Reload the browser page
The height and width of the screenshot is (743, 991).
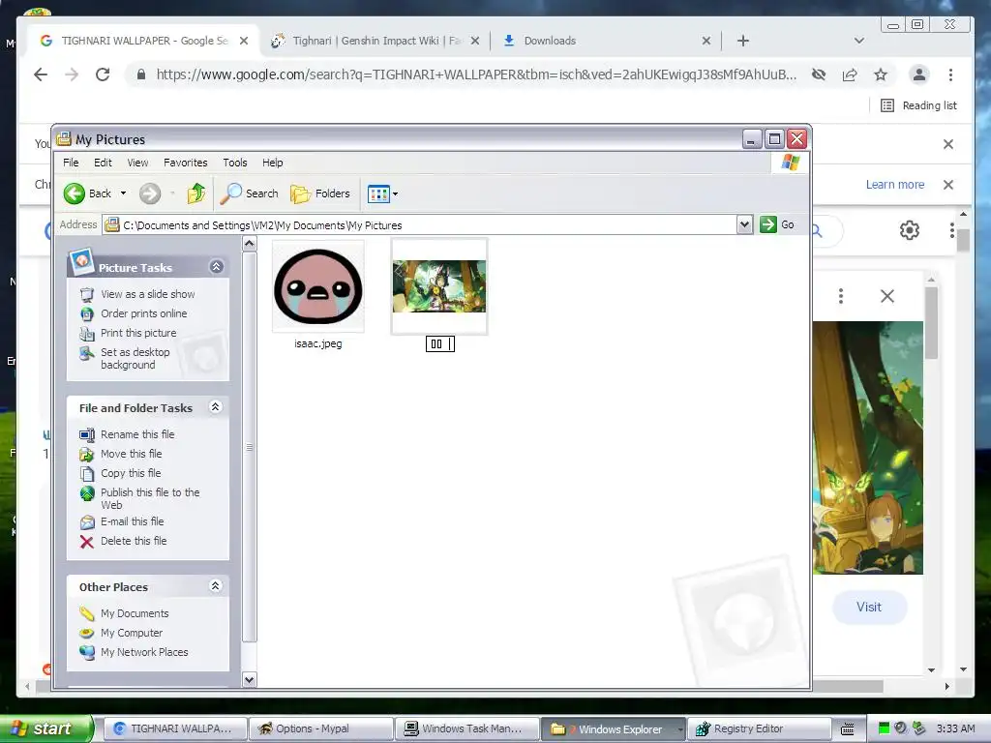[103, 74]
